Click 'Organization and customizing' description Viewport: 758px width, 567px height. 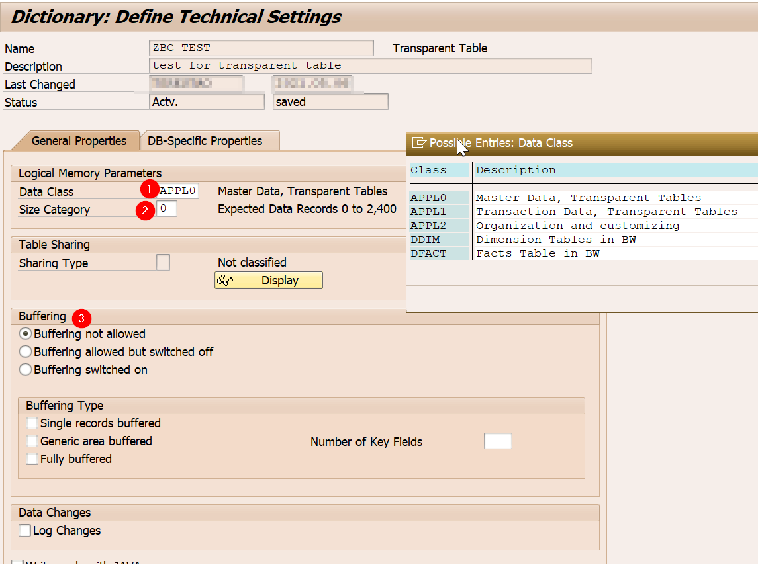click(578, 226)
